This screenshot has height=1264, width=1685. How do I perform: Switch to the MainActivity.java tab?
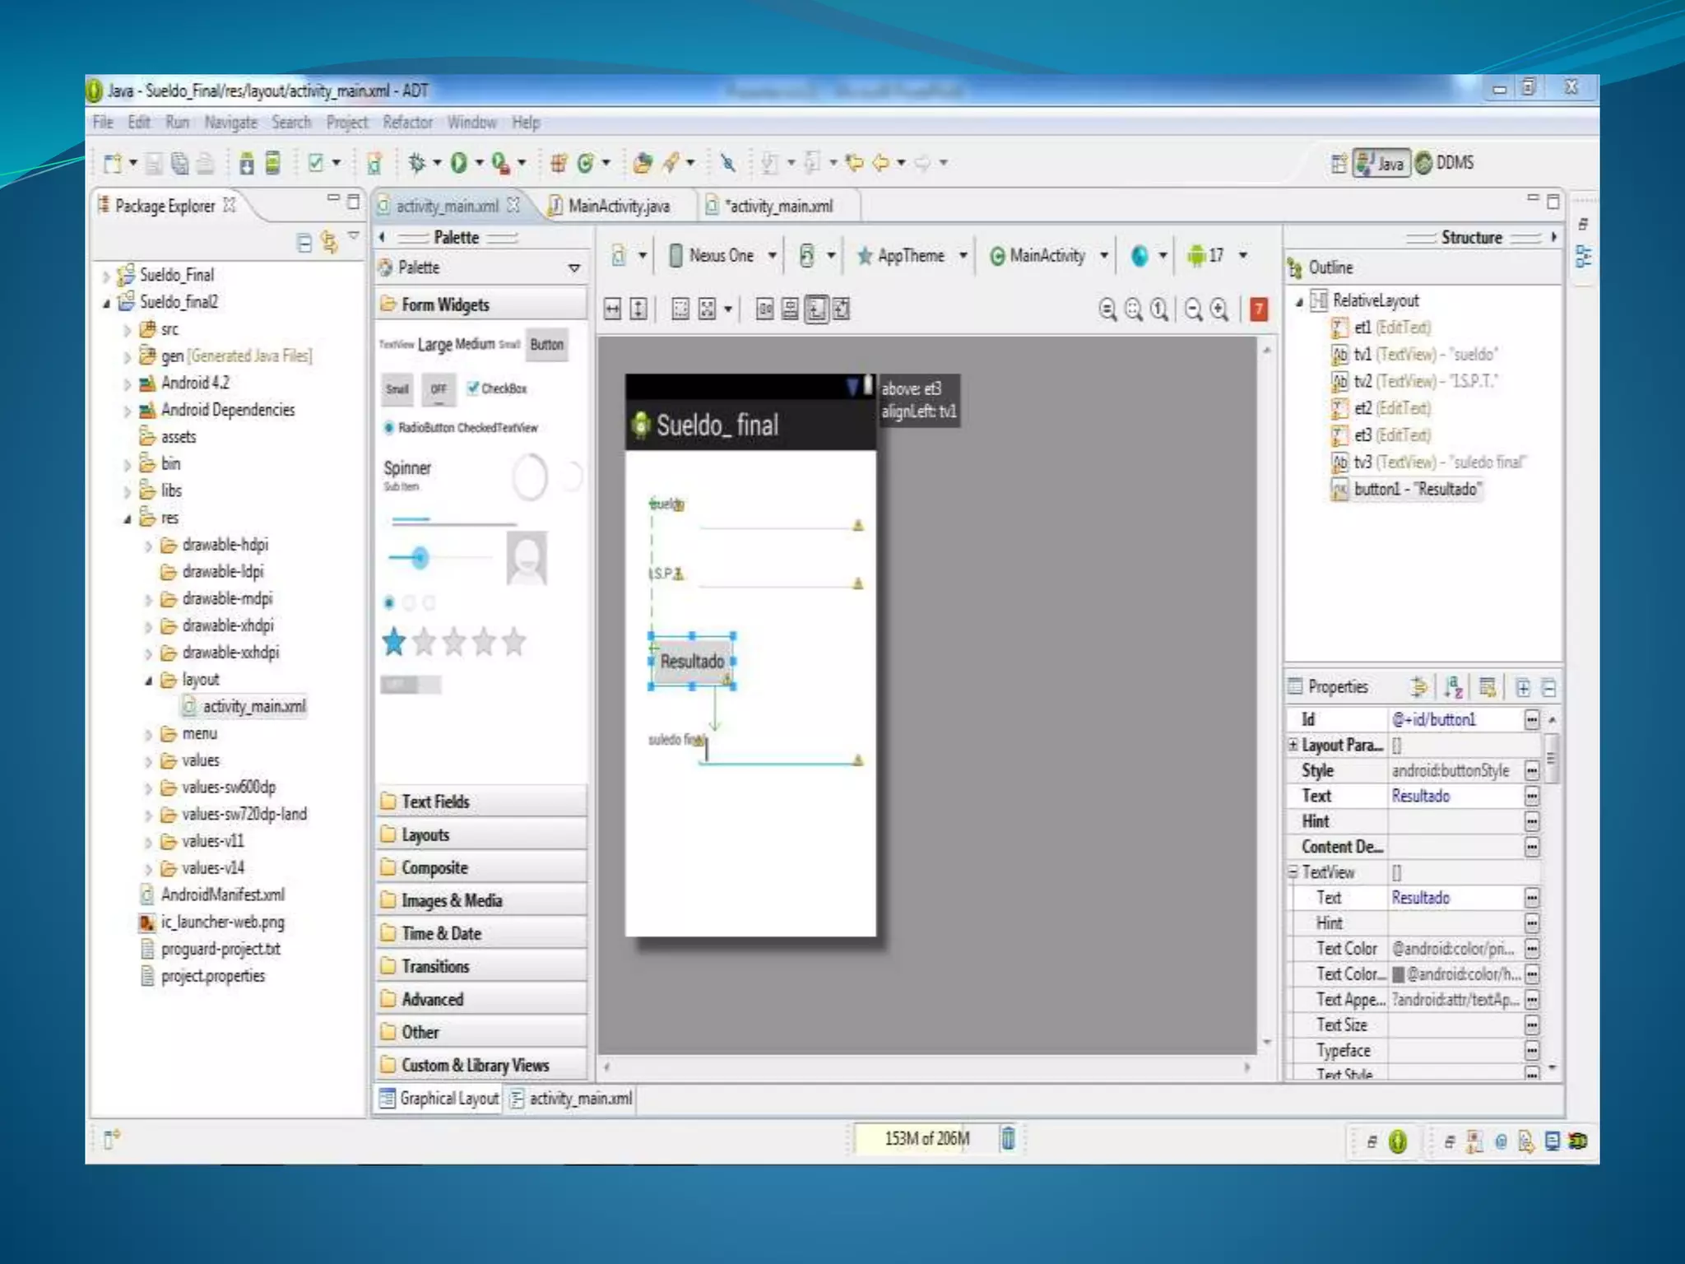(x=618, y=206)
